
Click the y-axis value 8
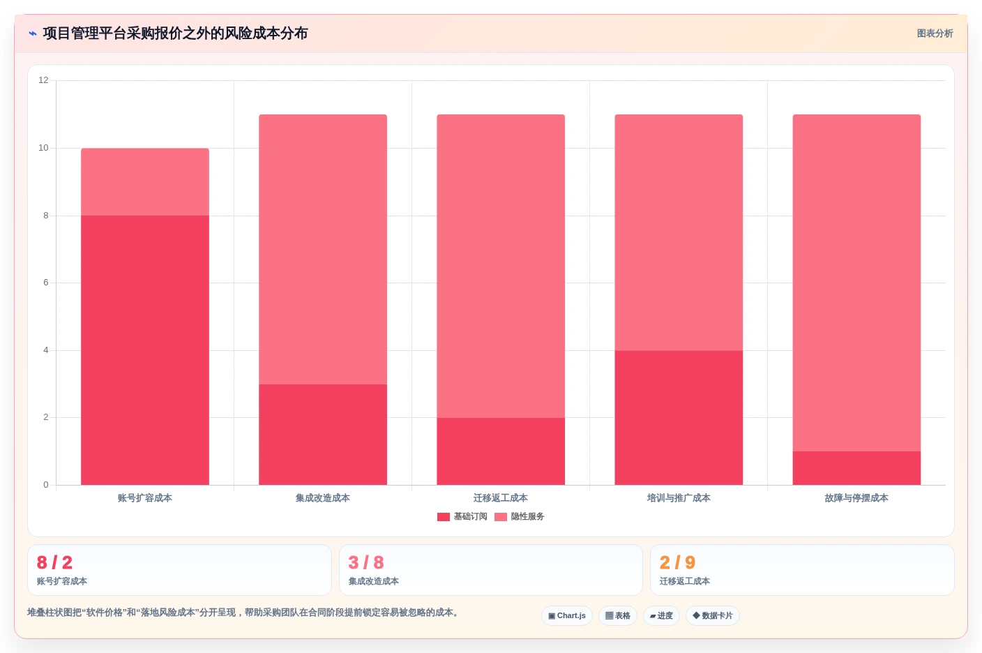tap(46, 216)
